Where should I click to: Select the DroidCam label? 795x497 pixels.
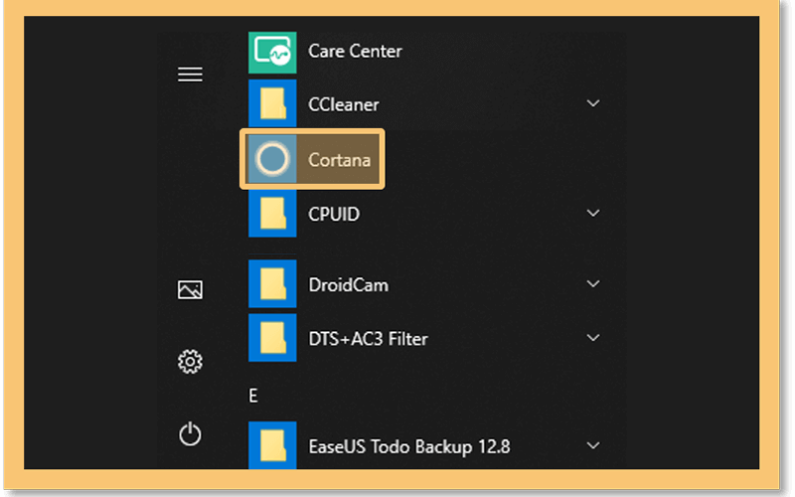[x=349, y=285]
